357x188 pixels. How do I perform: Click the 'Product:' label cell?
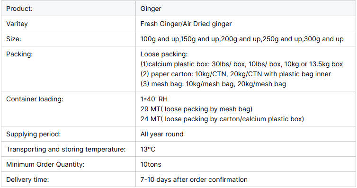tap(68, 9)
